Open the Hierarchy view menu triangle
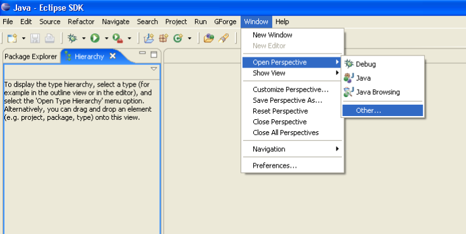The width and height of the screenshot is (466, 234). [153, 69]
